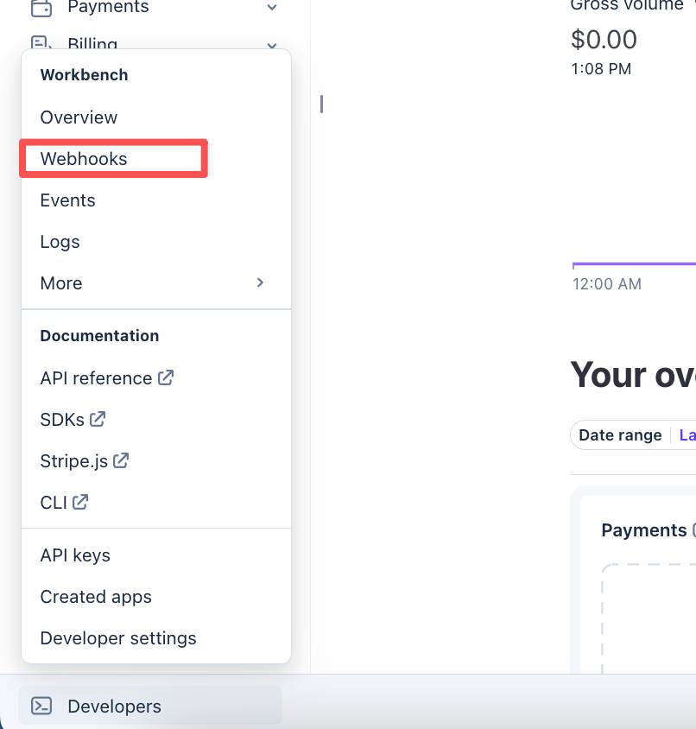
Task: Click external link icon beside CLI
Action: pos(80,501)
